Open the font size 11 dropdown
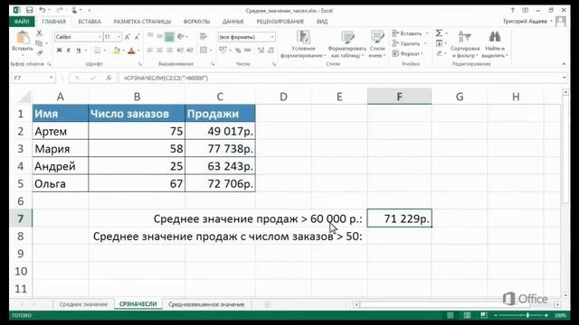579x325 pixels. pyautogui.click(x=119, y=37)
